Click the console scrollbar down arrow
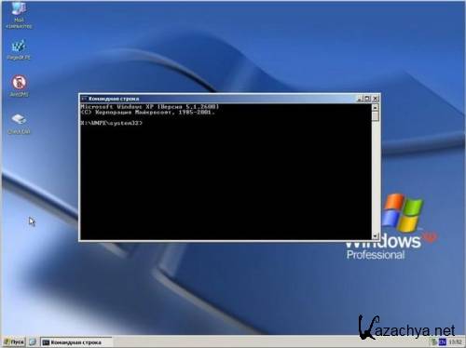The image size is (466, 348). (x=376, y=236)
